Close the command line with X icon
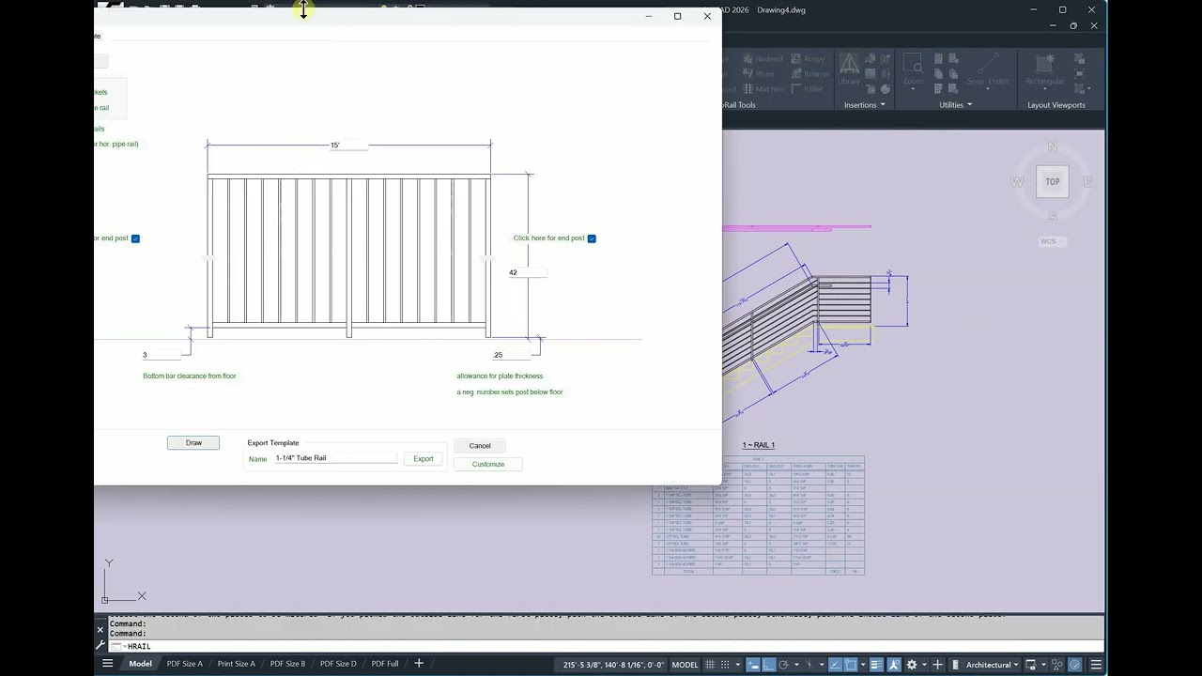The image size is (1202, 676). [x=100, y=630]
